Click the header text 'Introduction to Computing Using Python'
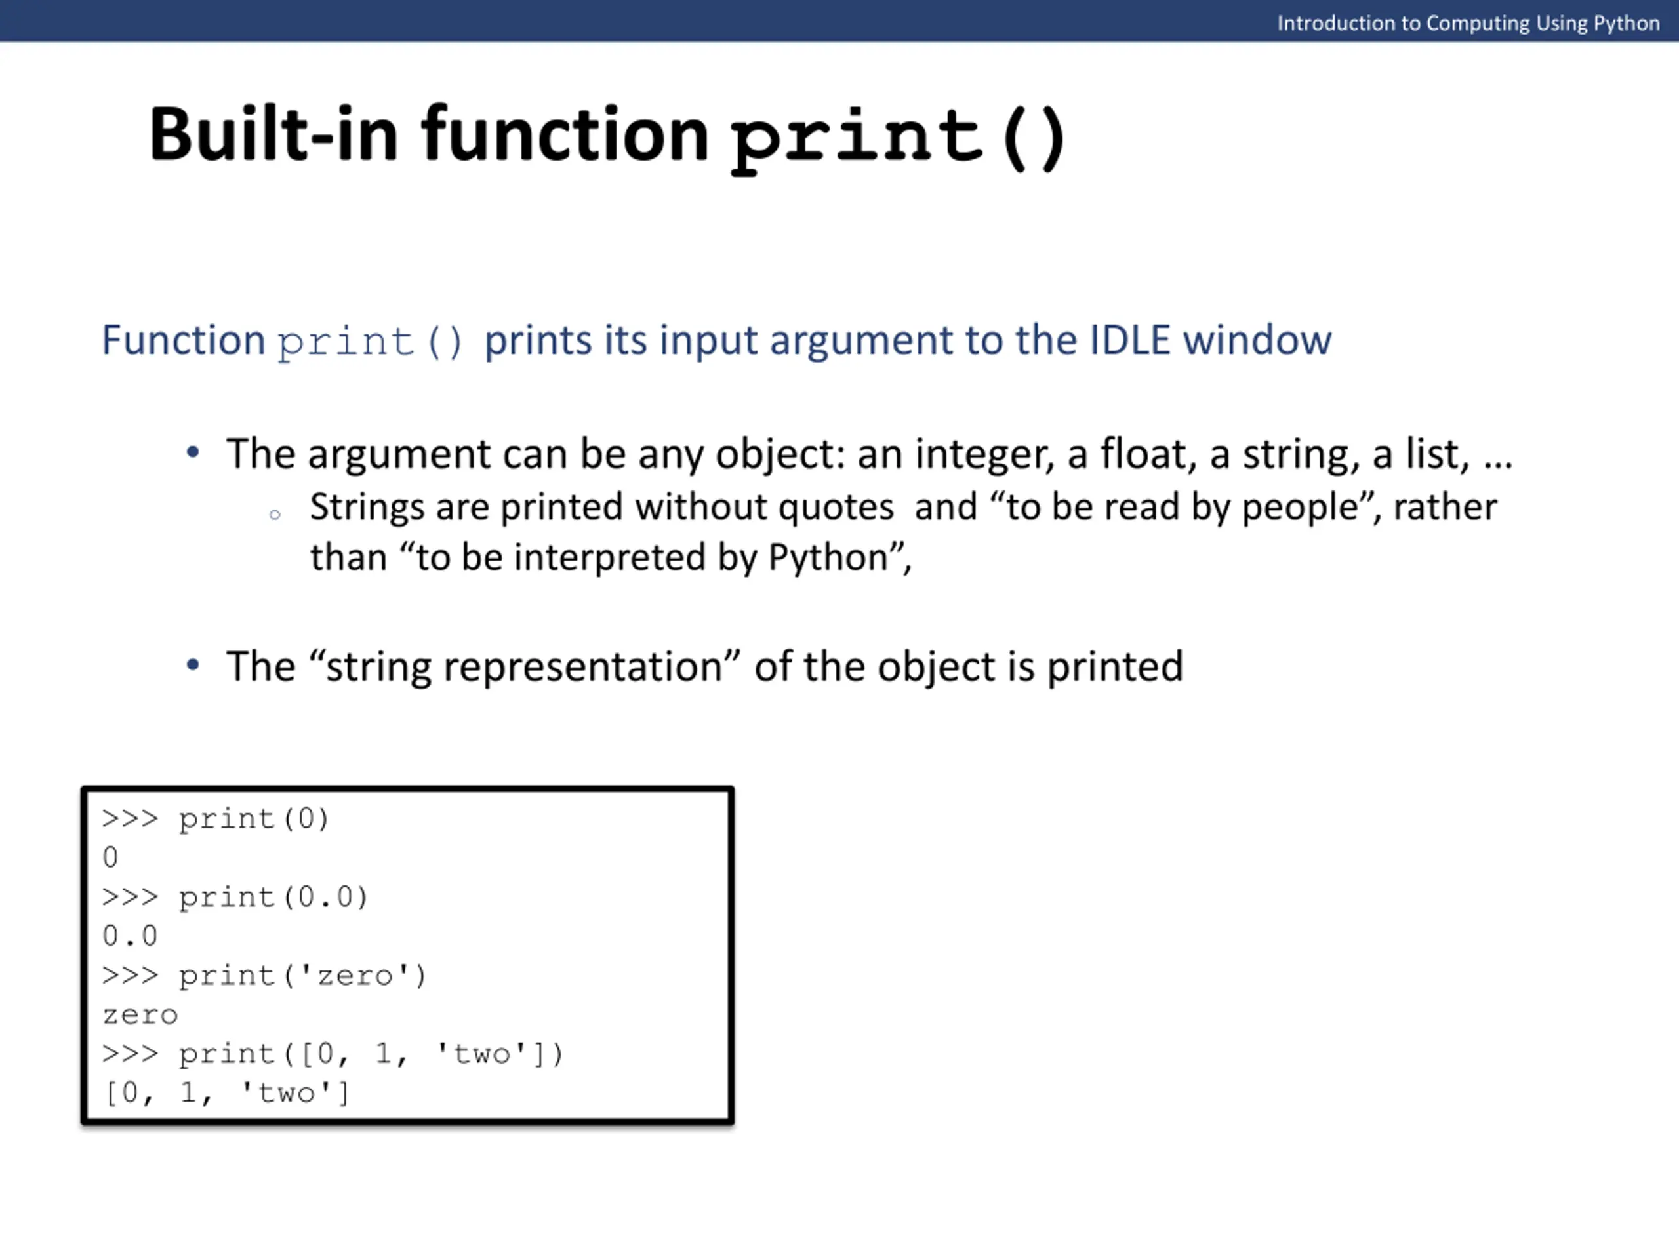1679x1259 pixels. pyautogui.click(x=1468, y=23)
